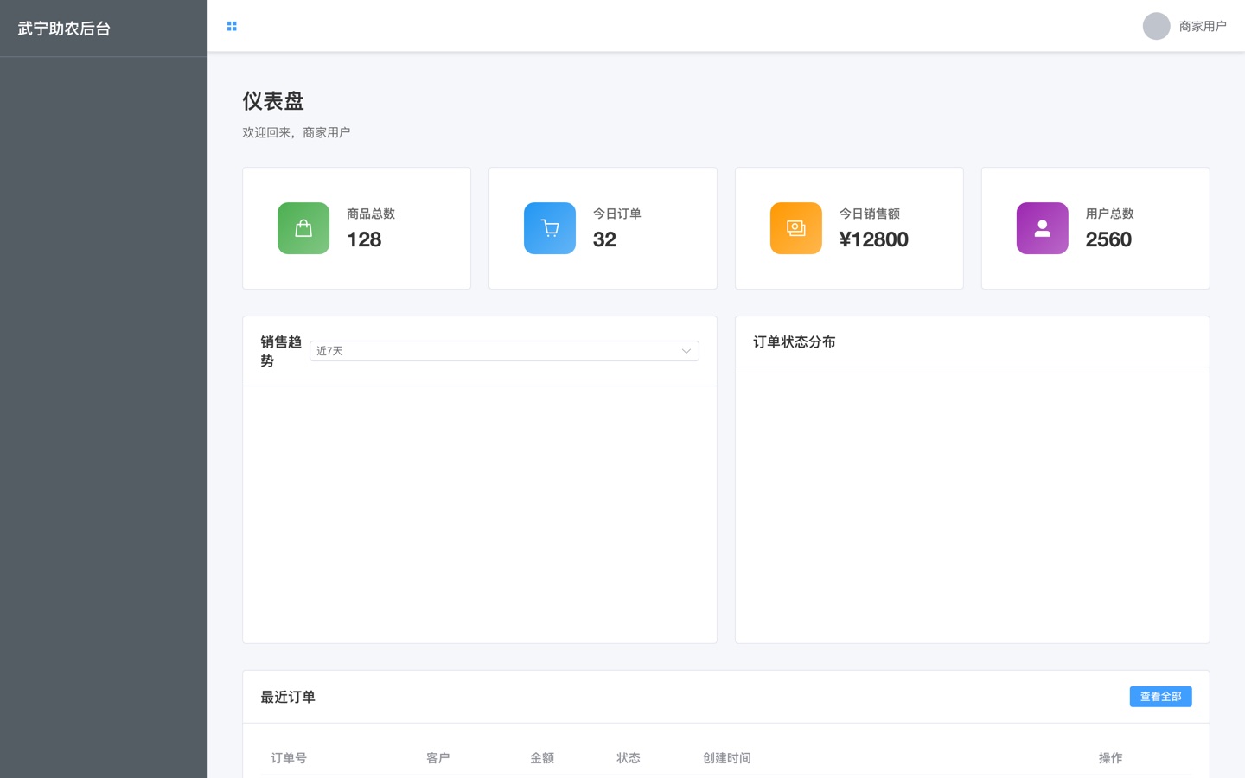Click the 金额 column header
Screen dimensions: 1245x778
coord(542,758)
